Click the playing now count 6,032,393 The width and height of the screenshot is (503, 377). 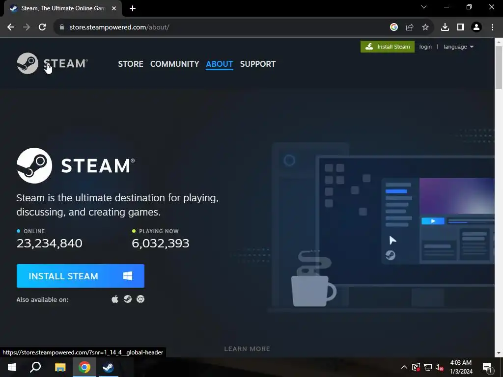point(161,243)
